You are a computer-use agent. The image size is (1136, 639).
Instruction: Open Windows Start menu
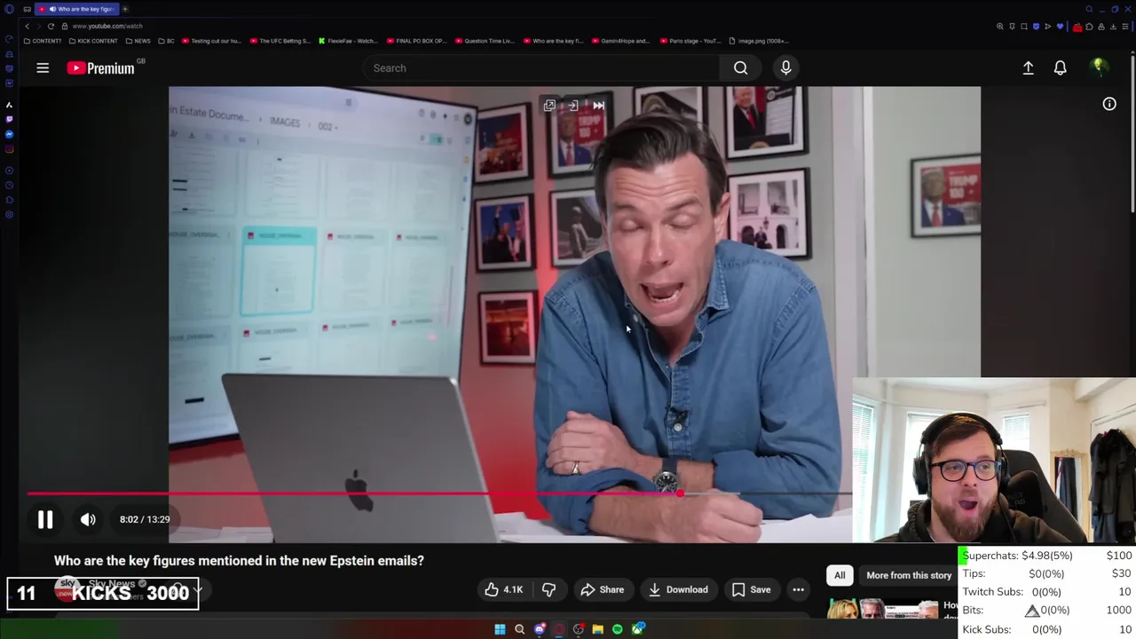pyautogui.click(x=500, y=629)
